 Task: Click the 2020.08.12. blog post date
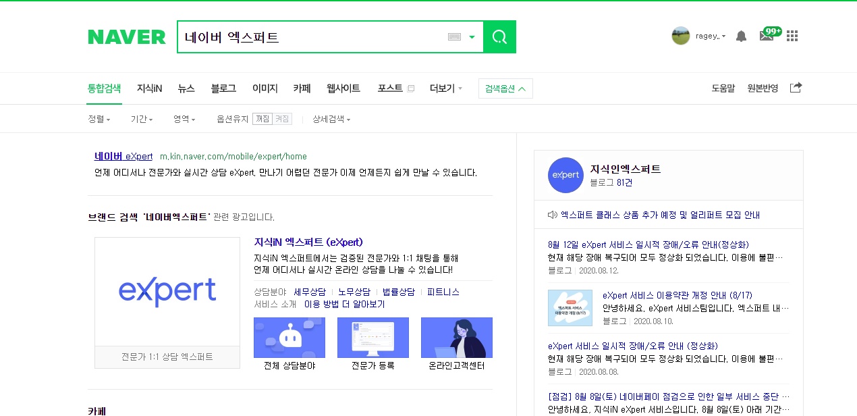click(599, 270)
